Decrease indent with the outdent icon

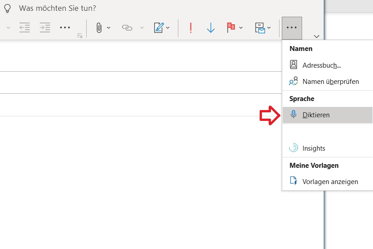(24, 28)
